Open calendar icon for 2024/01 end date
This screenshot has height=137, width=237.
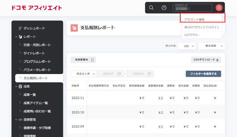tap(149, 74)
